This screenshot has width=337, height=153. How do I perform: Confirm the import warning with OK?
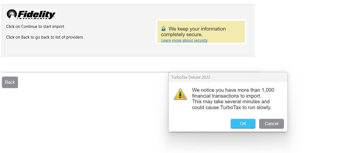[243, 124]
